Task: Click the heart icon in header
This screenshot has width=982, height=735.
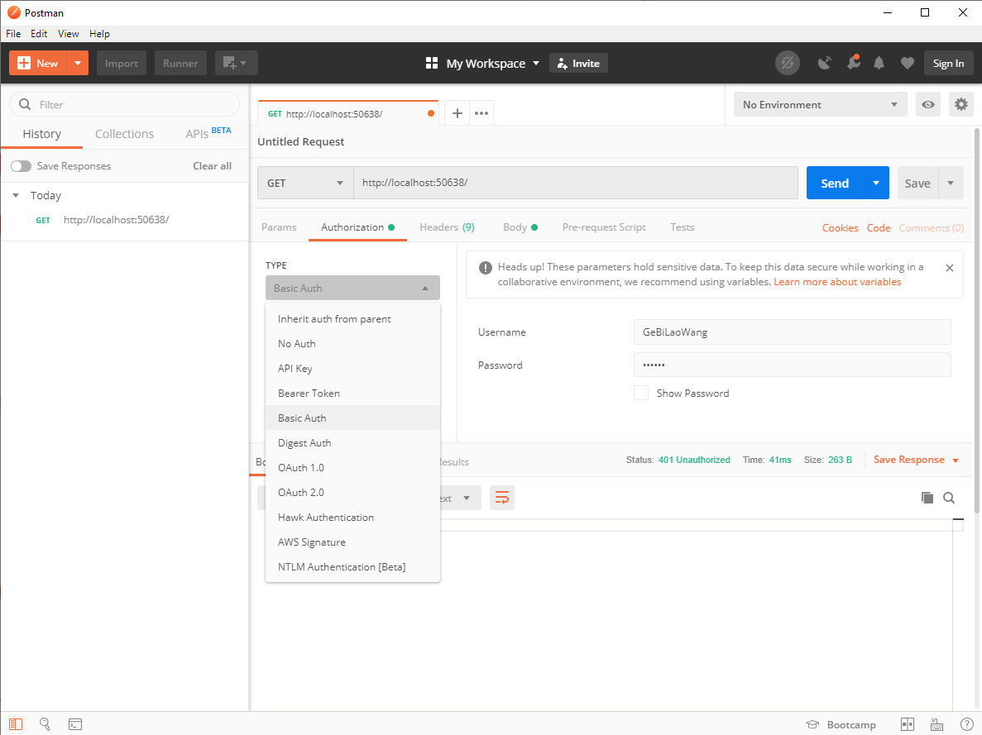Action: coord(908,64)
